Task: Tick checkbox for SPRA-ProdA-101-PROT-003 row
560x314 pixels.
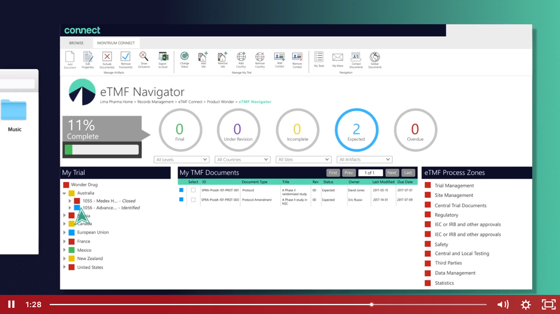Action: tap(193, 199)
